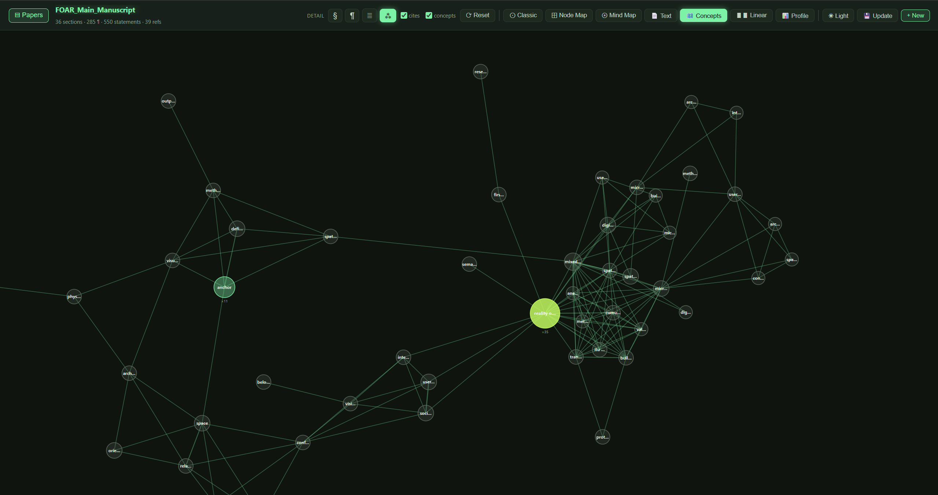Reset the graph view
938x495 pixels.
[x=477, y=15]
